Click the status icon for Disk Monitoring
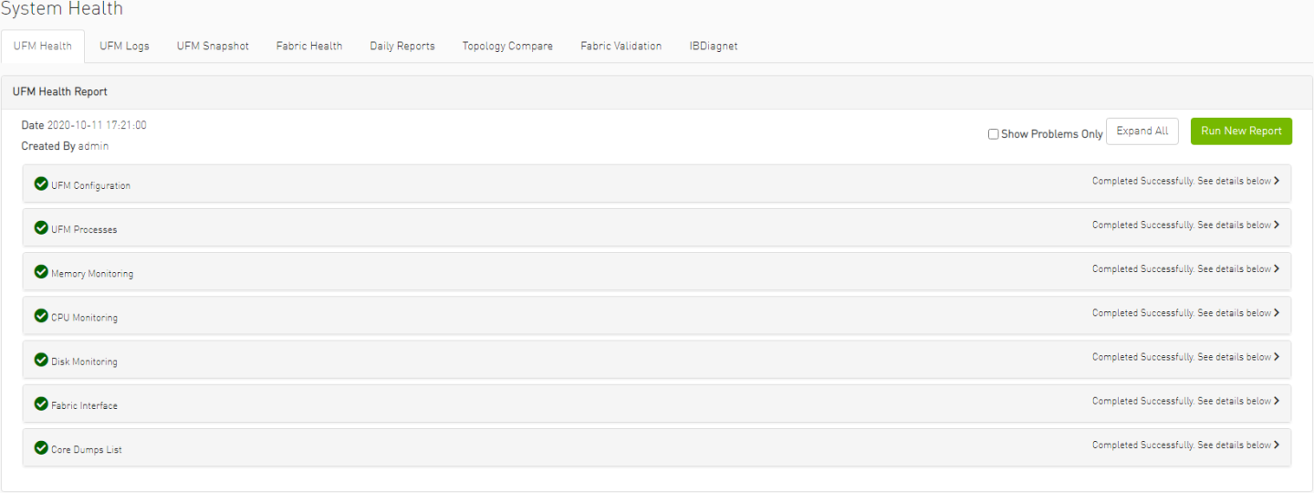The width and height of the screenshot is (1314, 493). click(41, 360)
